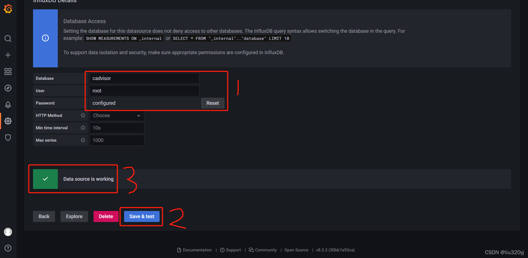The image size is (528, 258).
Task: Open the Explore compass icon
Action: (x=8, y=88)
